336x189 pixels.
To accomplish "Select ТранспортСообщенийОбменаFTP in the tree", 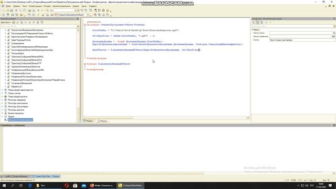I will [x=26, y=64].
